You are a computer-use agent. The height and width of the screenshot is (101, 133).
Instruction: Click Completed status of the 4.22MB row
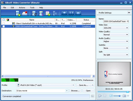click(x=86, y=23)
